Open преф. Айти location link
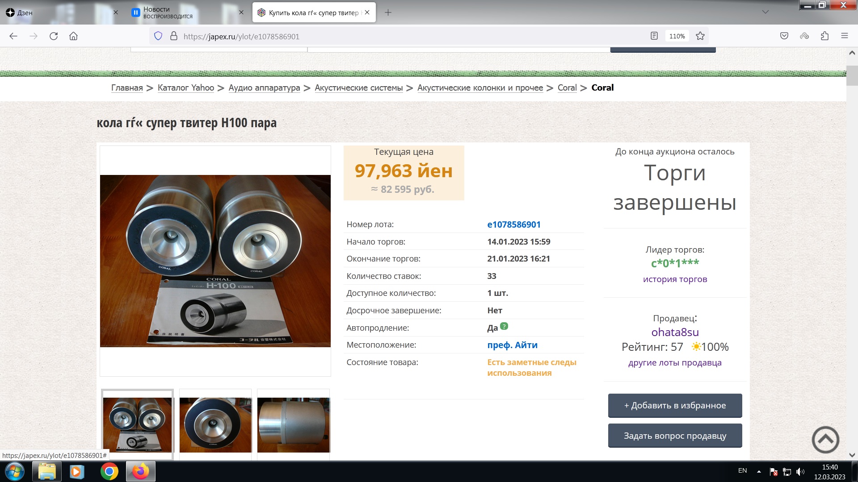 click(512, 345)
